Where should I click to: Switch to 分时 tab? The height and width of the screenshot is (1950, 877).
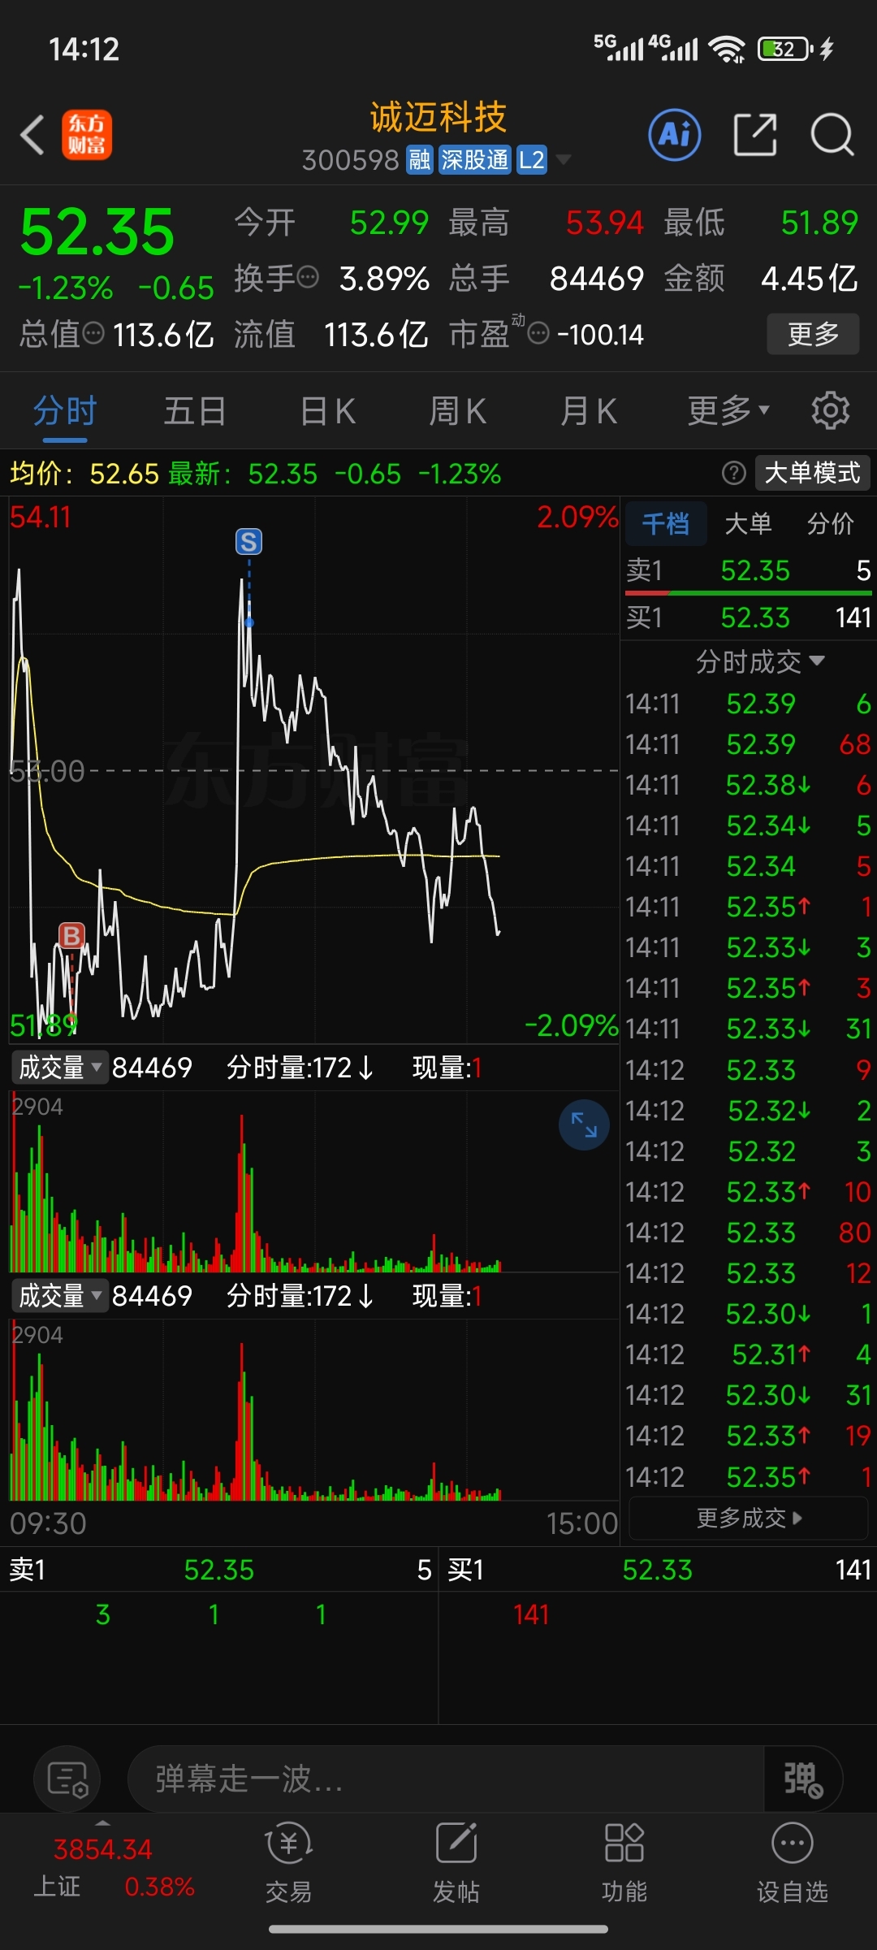point(65,410)
